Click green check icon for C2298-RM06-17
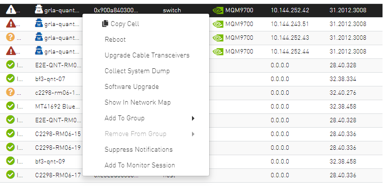This screenshot has height=192, width=384. tap(10, 175)
